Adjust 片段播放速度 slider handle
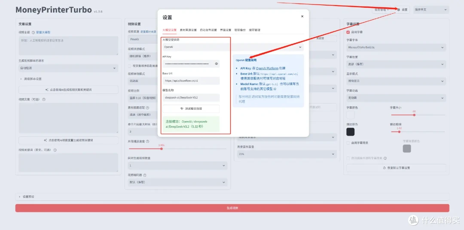 pyautogui.click(x=161, y=149)
